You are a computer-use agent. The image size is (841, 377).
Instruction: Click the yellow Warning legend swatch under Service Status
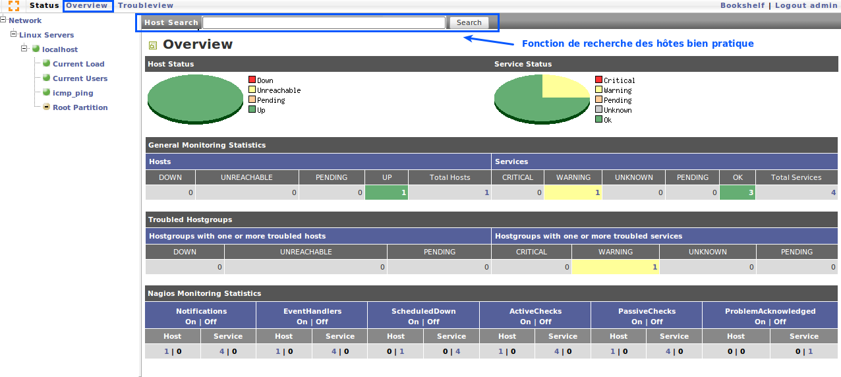point(598,90)
